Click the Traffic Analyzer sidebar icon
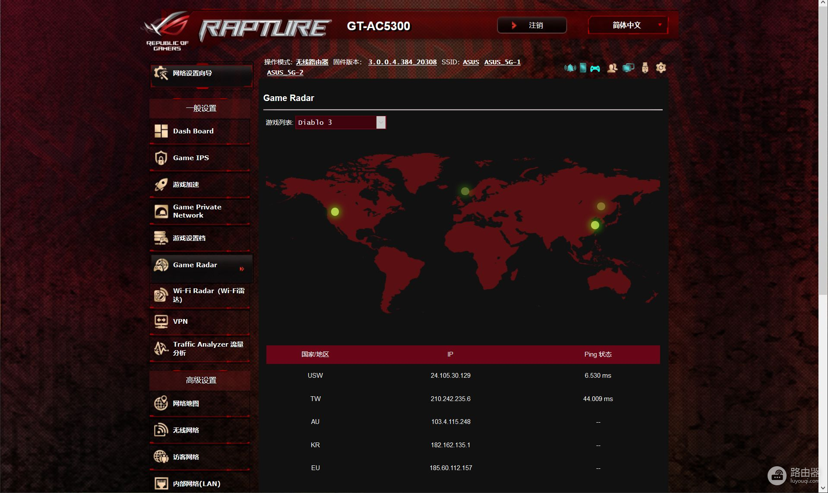Image resolution: width=828 pixels, height=493 pixels. pos(161,348)
